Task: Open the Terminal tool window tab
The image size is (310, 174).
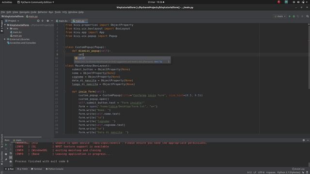Action: tap(36, 169)
